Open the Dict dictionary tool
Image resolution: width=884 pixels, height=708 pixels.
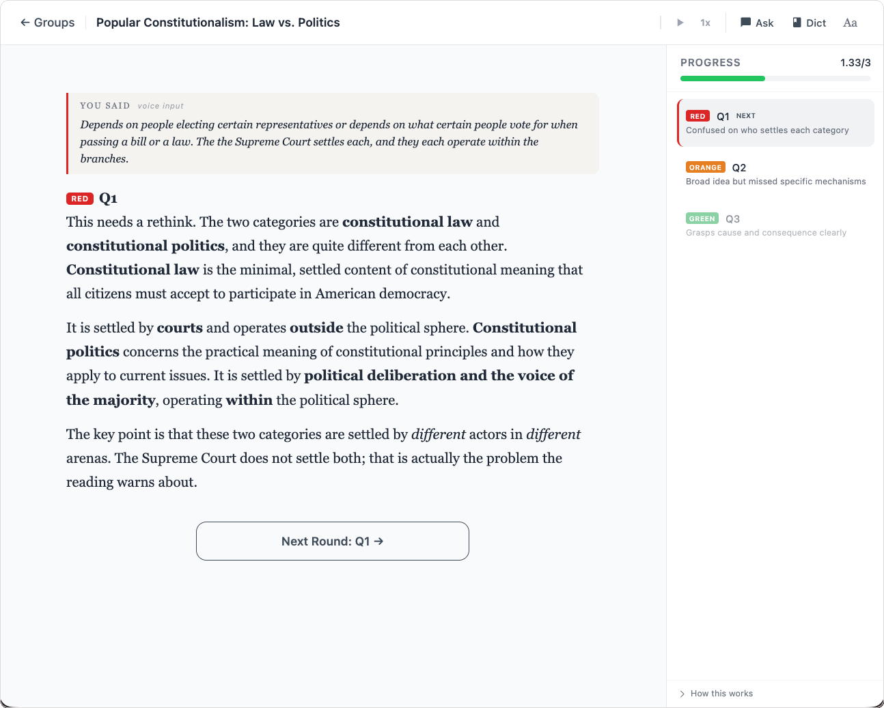[x=809, y=23]
